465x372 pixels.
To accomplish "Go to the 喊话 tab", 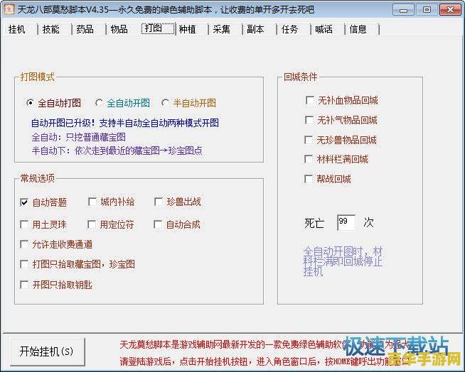I will pos(324,29).
